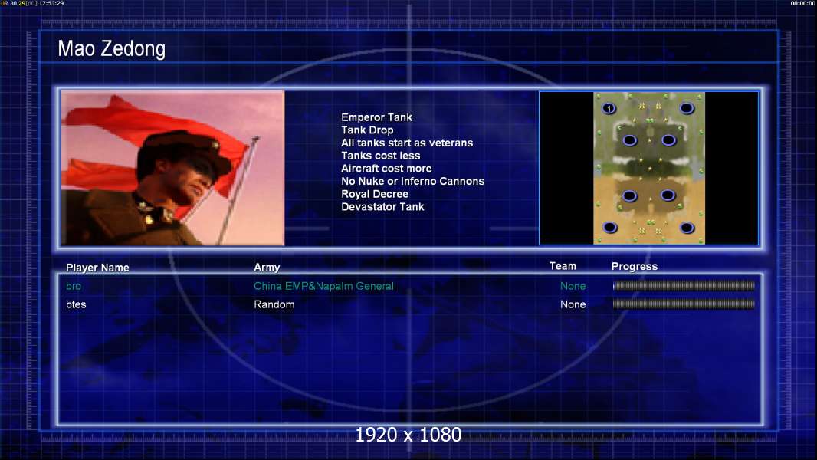817x460 pixels.
Task: Click the Team column header
Action: pos(563,266)
